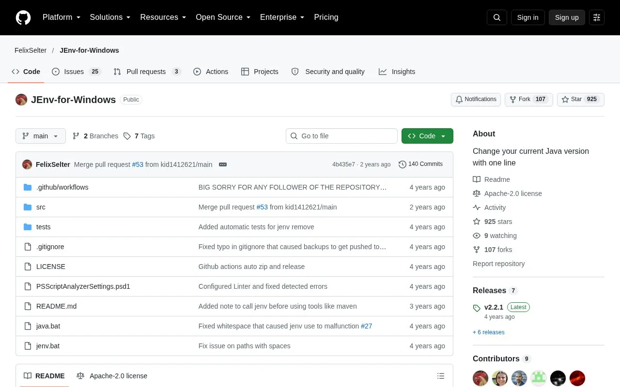Viewport: 620px width, 387px height.
Task: Open the appearance settings icon in header
Action: point(597,17)
